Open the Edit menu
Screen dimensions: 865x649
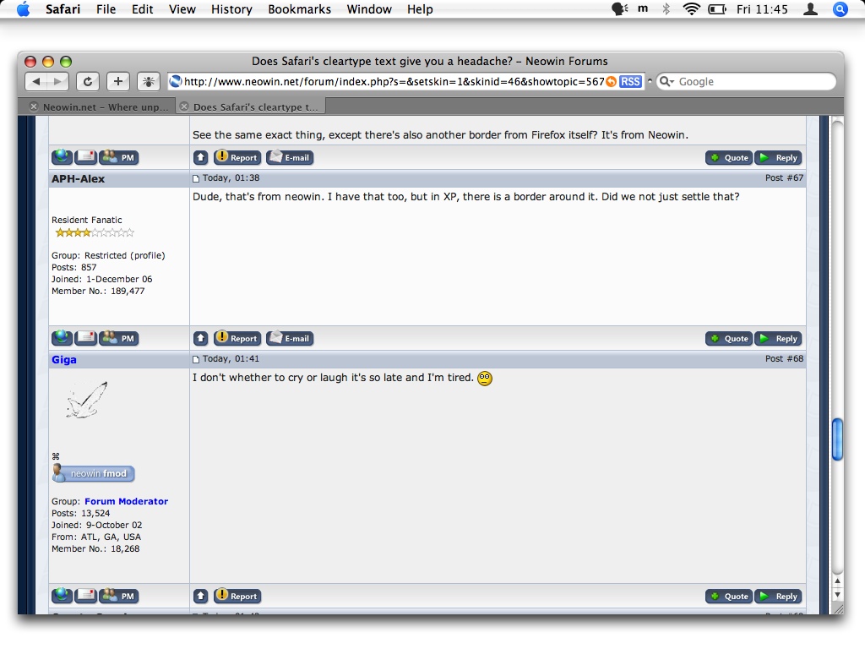[x=142, y=9]
